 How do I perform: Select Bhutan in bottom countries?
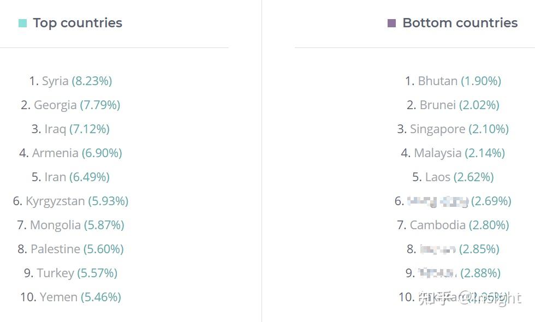438,81
